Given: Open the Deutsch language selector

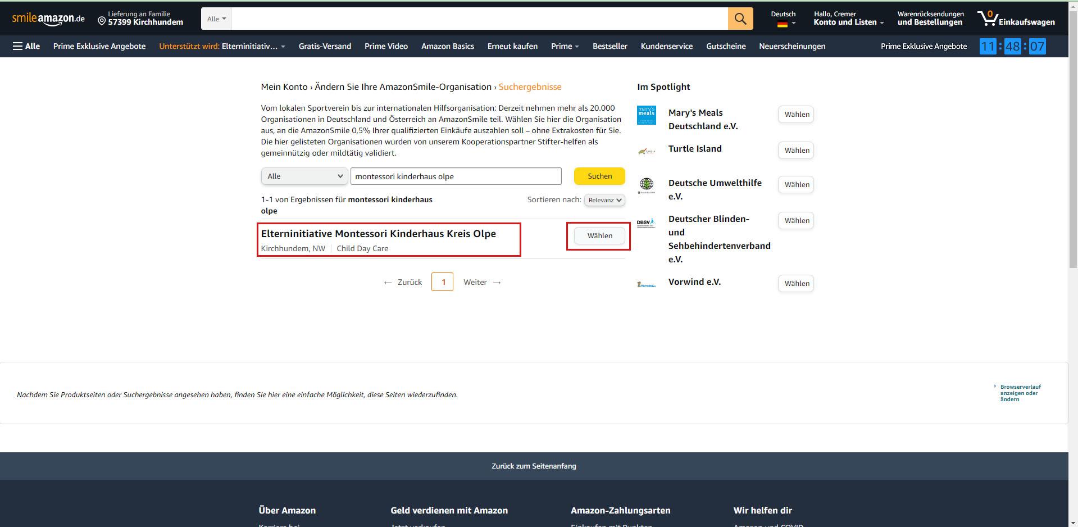Looking at the screenshot, I should point(783,19).
